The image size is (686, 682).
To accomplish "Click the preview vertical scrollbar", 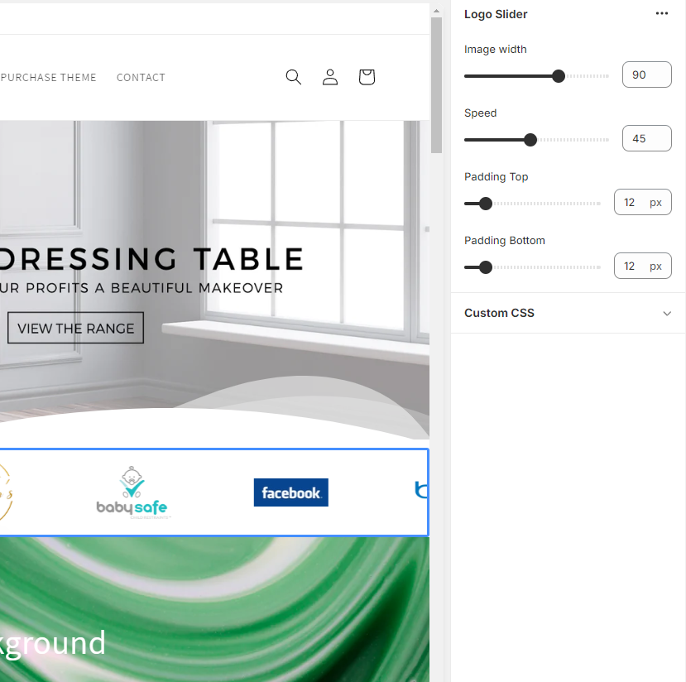I will pyautogui.click(x=436, y=83).
